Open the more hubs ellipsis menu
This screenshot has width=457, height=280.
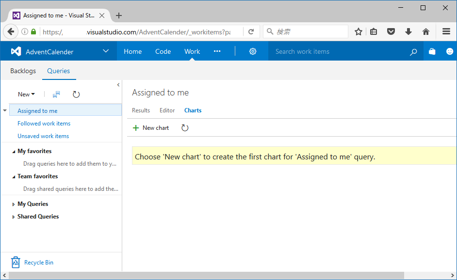217,51
